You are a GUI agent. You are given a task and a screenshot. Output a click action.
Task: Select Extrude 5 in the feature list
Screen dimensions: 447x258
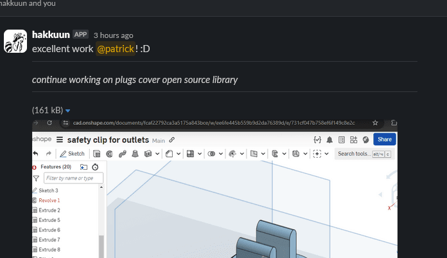coord(49,220)
